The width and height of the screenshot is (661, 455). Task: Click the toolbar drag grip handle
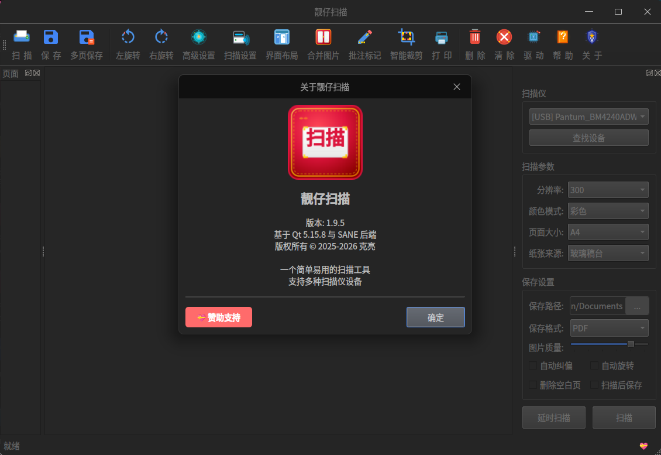5,45
